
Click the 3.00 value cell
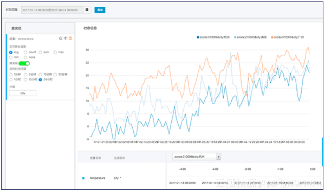click(x=312, y=169)
